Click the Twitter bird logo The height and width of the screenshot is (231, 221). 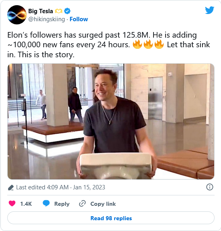tap(209, 10)
